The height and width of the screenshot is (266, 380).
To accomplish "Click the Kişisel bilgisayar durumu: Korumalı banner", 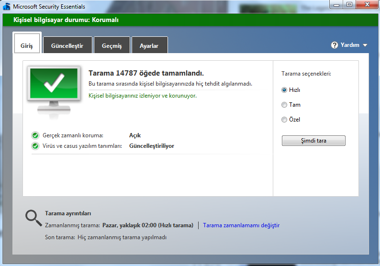I will click(190, 20).
